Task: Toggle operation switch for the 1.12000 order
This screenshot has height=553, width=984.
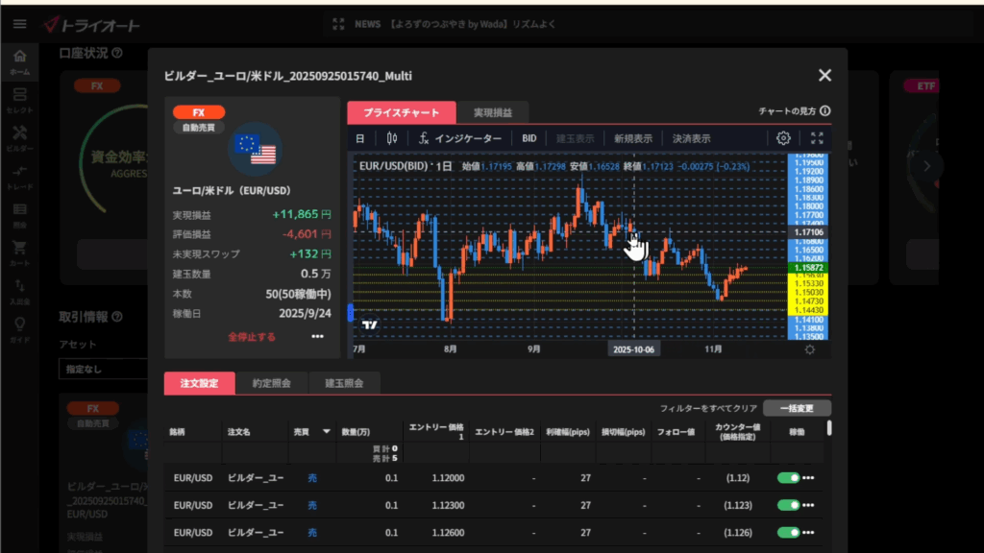Action: tap(788, 478)
